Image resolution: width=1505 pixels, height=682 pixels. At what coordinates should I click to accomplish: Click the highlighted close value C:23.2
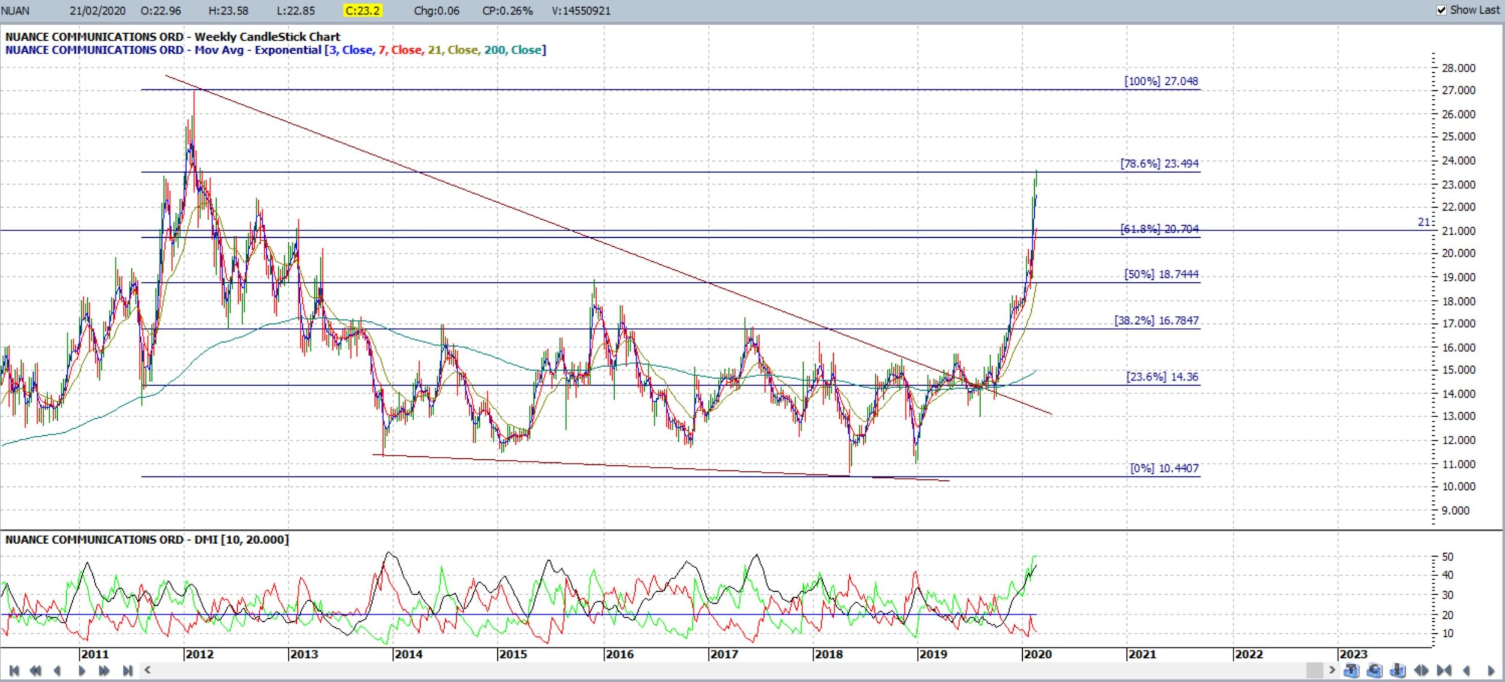(364, 11)
